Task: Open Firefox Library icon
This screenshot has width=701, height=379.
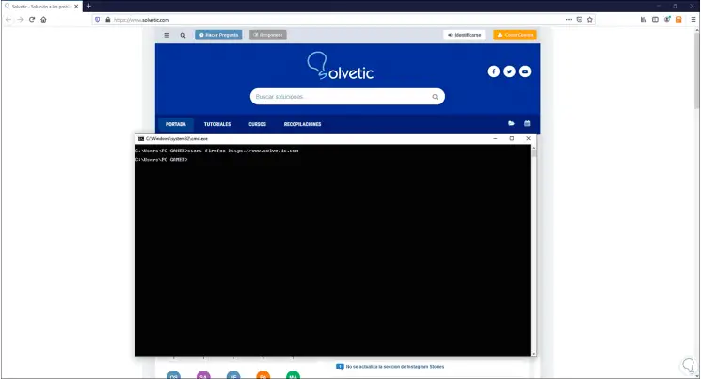Action: pyautogui.click(x=644, y=19)
